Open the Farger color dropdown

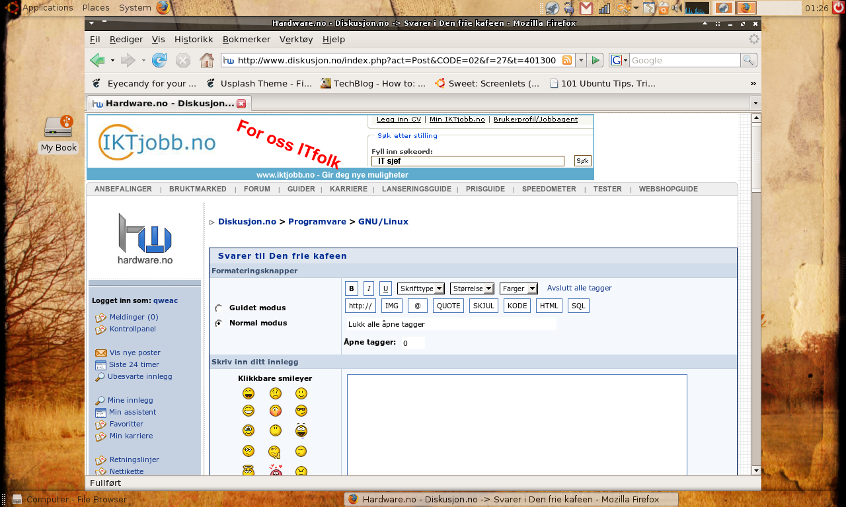coord(519,288)
